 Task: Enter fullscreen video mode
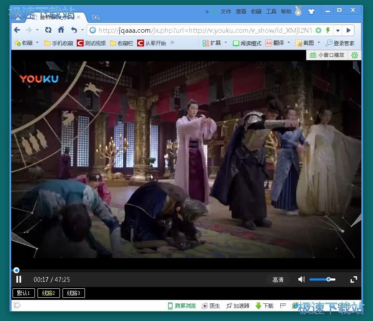point(354,279)
